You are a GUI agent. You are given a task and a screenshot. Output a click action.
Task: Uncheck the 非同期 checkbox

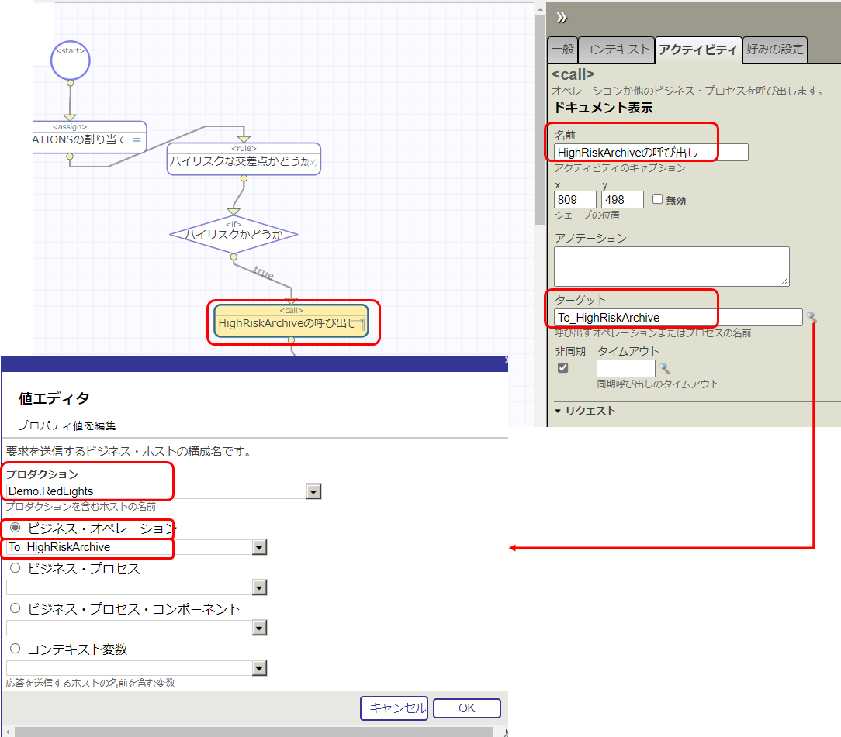point(563,368)
